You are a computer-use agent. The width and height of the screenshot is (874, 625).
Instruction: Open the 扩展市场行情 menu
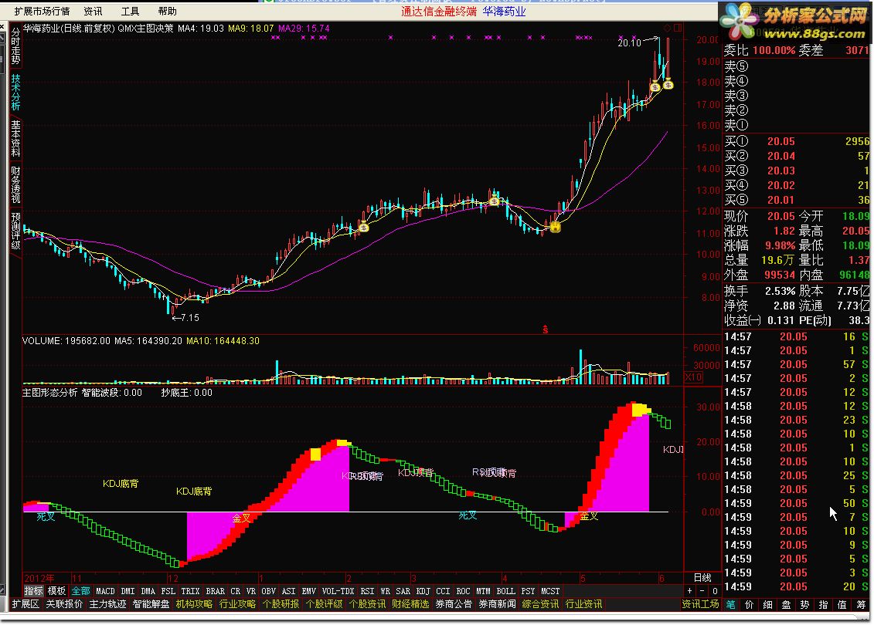click(x=42, y=11)
